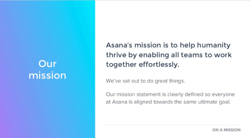The height and width of the screenshot is (138, 250).
Task: Click the "ON A MISSION" footer label
Action: click(x=226, y=130)
